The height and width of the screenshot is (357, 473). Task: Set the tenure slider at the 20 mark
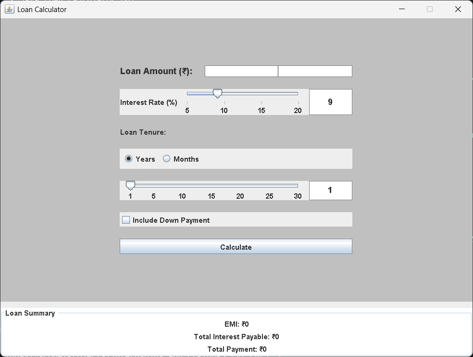click(240, 186)
